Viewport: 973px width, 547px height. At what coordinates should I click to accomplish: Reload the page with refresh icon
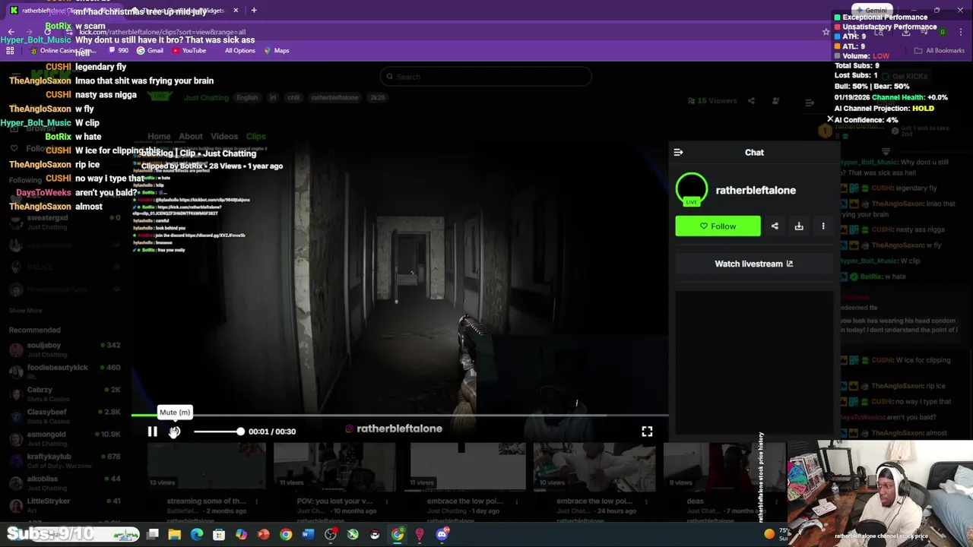47,32
